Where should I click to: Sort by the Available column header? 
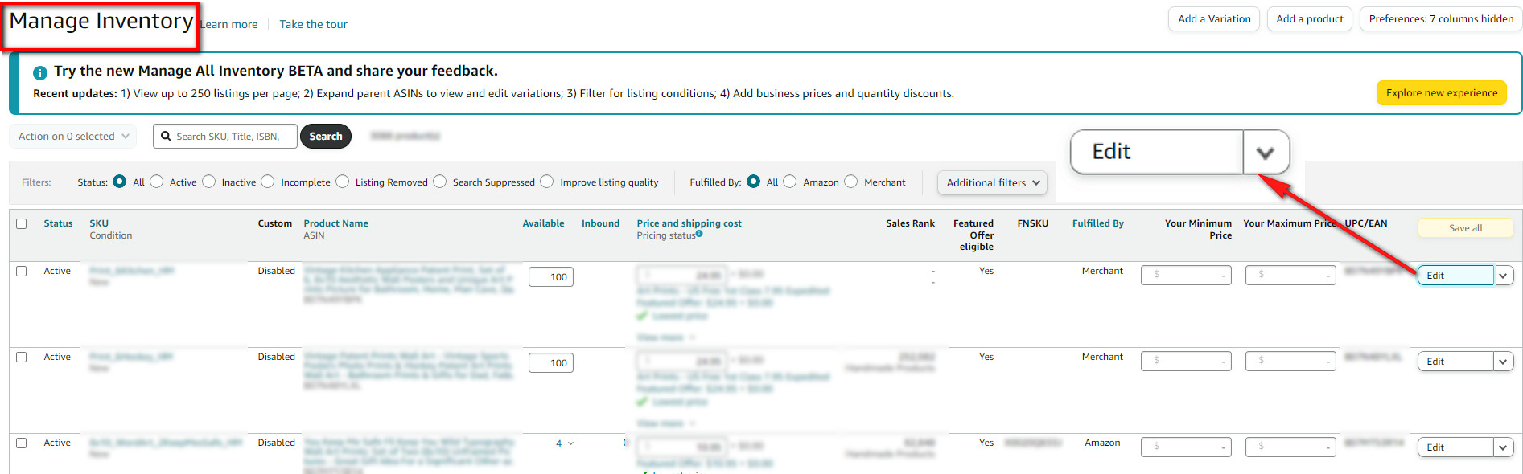pos(543,223)
